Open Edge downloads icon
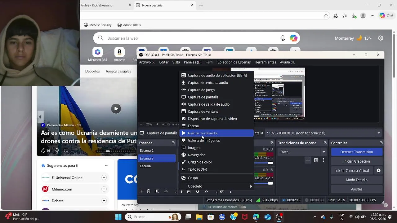The width and height of the screenshot is (397, 223). 354,15
